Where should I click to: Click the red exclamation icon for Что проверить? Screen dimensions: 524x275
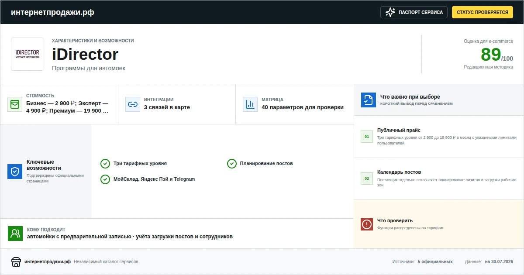pyautogui.click(x=367, y=224)
